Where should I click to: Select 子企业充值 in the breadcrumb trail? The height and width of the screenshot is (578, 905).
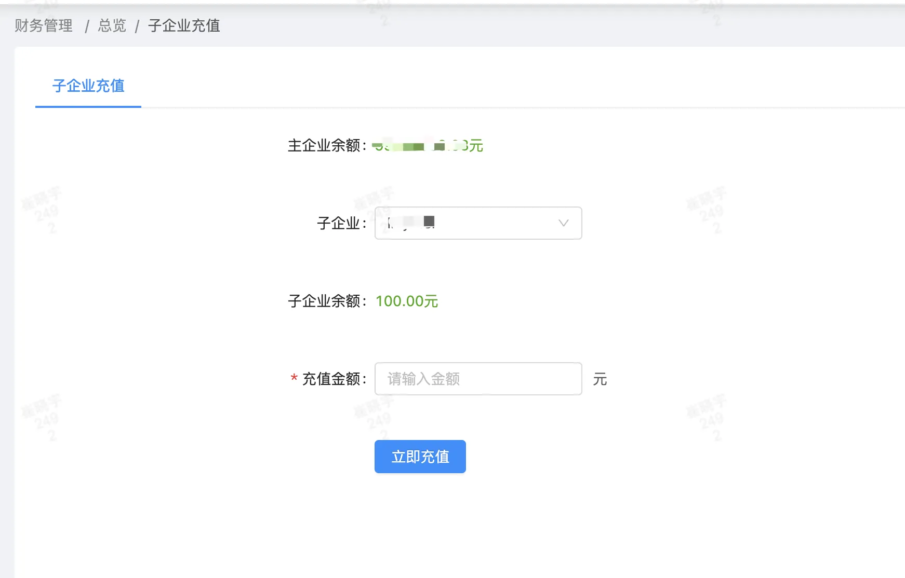tap(183, 25)
